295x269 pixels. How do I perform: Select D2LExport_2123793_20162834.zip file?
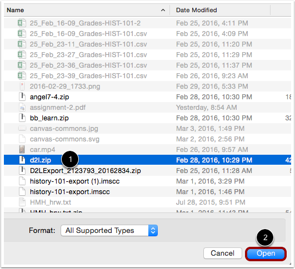tap(86, 171)
